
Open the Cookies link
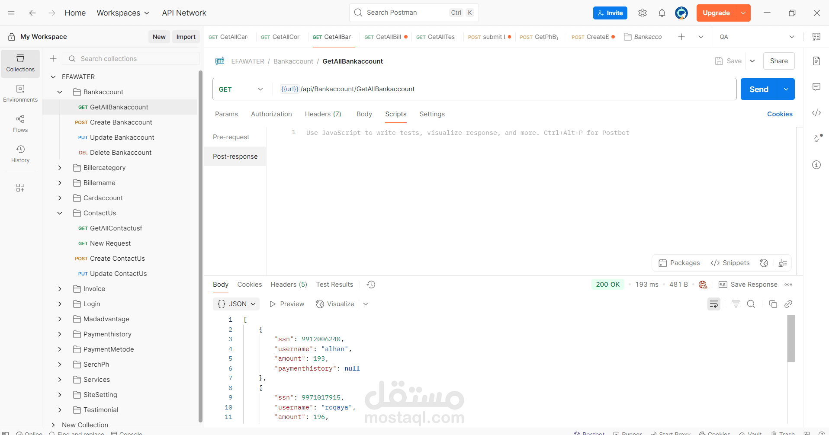[x=780, y=114]
